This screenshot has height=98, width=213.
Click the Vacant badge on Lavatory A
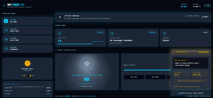coord(205,32)
